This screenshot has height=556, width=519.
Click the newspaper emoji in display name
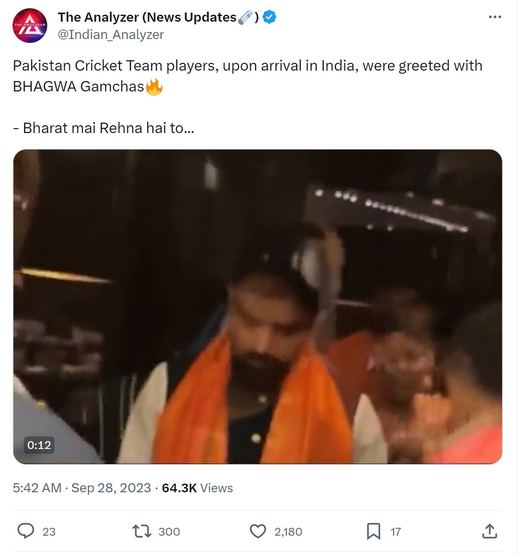click(245, 17)
